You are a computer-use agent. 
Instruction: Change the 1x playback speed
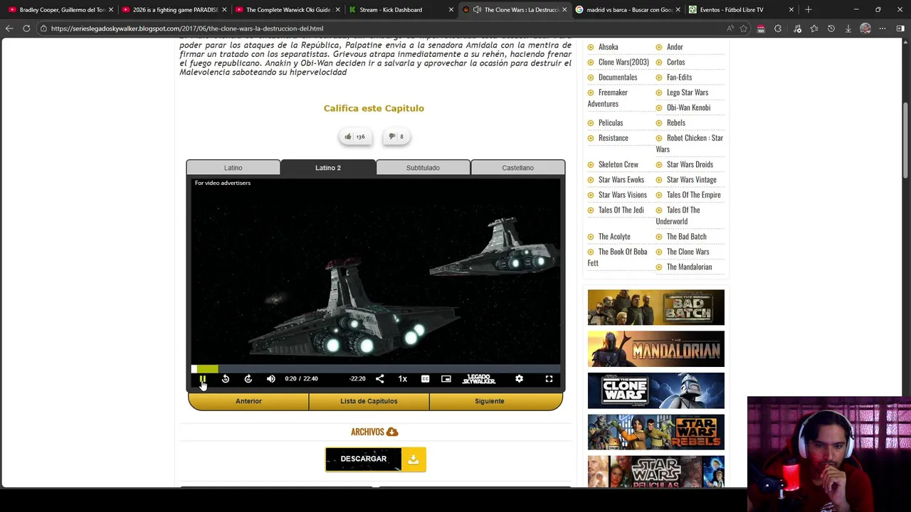pos(402,379)
